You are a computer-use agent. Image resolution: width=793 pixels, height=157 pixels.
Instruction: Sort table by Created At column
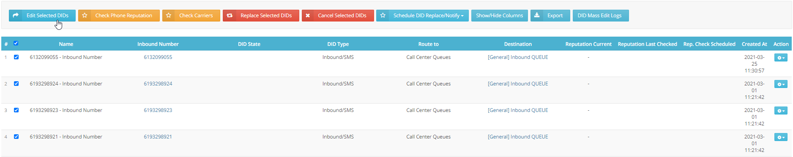click(x=754, y=44)
